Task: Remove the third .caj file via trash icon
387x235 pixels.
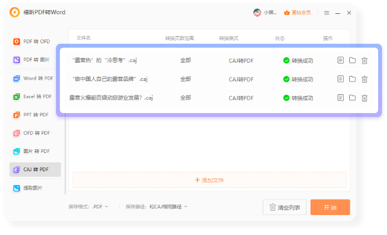Action: [364, 98]
